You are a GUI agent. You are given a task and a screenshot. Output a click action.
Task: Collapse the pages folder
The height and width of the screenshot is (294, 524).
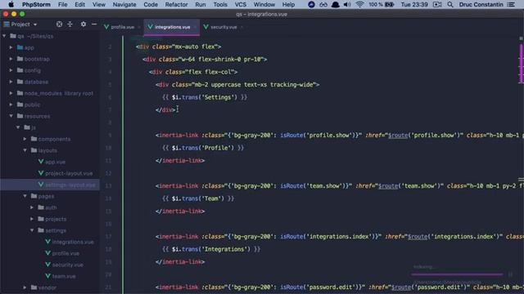pyautogui.click(x=25, y=196)
